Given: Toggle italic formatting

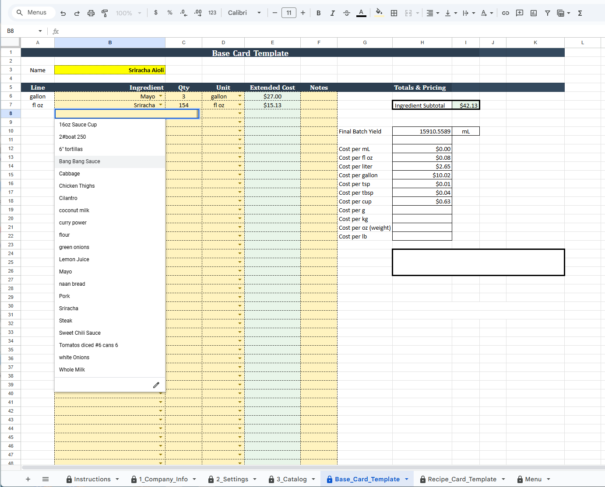Looking at the screenshot, I should pos(333,13).
